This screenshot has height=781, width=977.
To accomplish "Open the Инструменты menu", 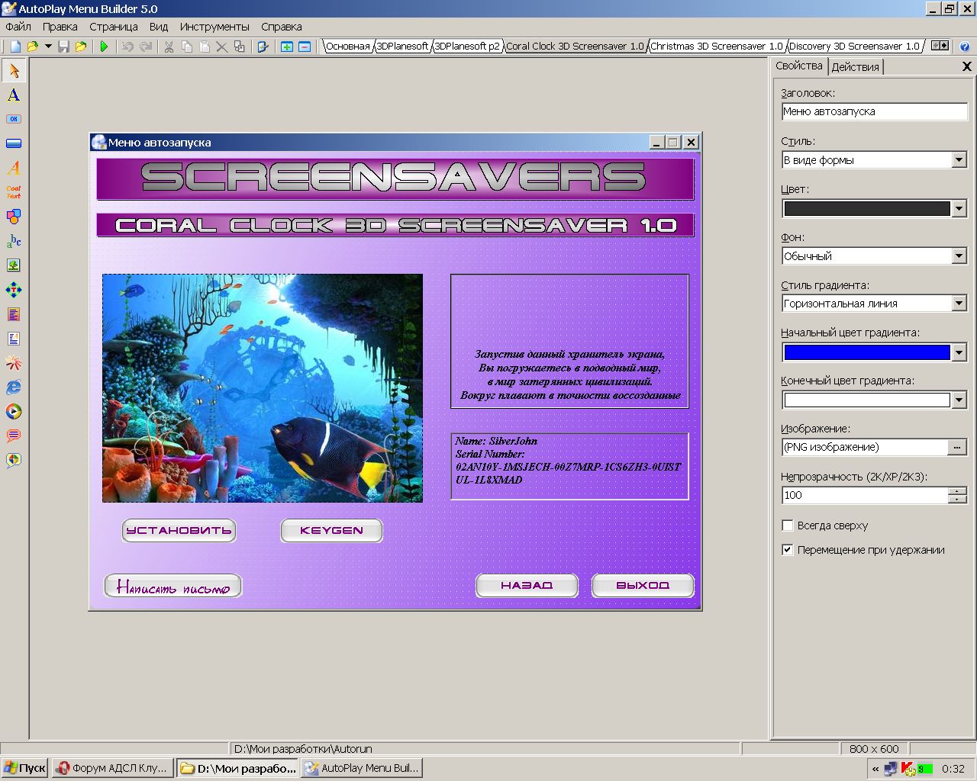I will tap(214, 27).
